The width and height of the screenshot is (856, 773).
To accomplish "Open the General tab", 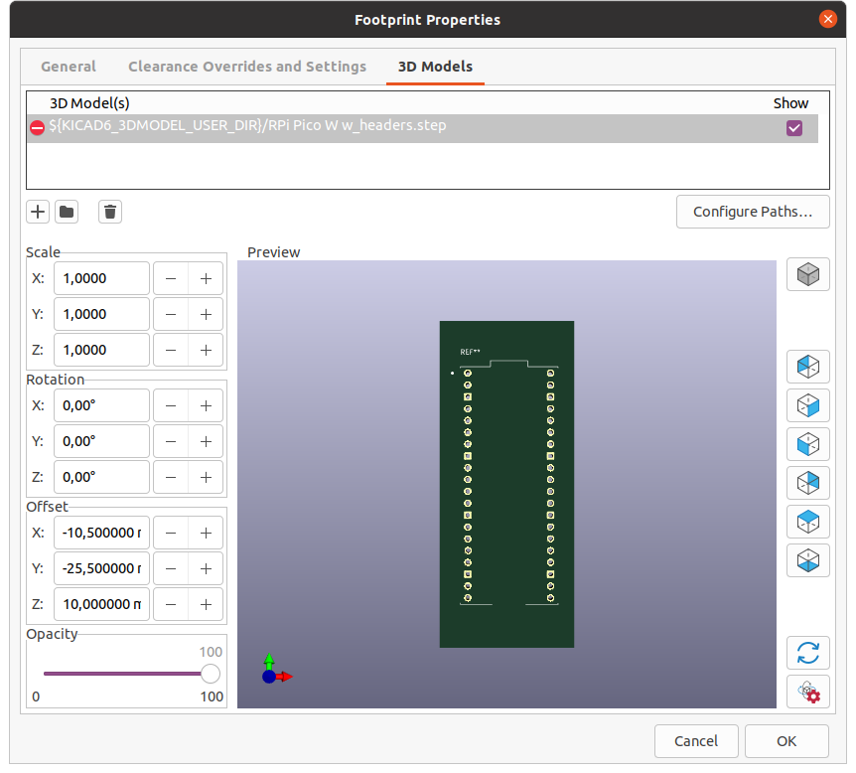I will click(x=69, y=67).
